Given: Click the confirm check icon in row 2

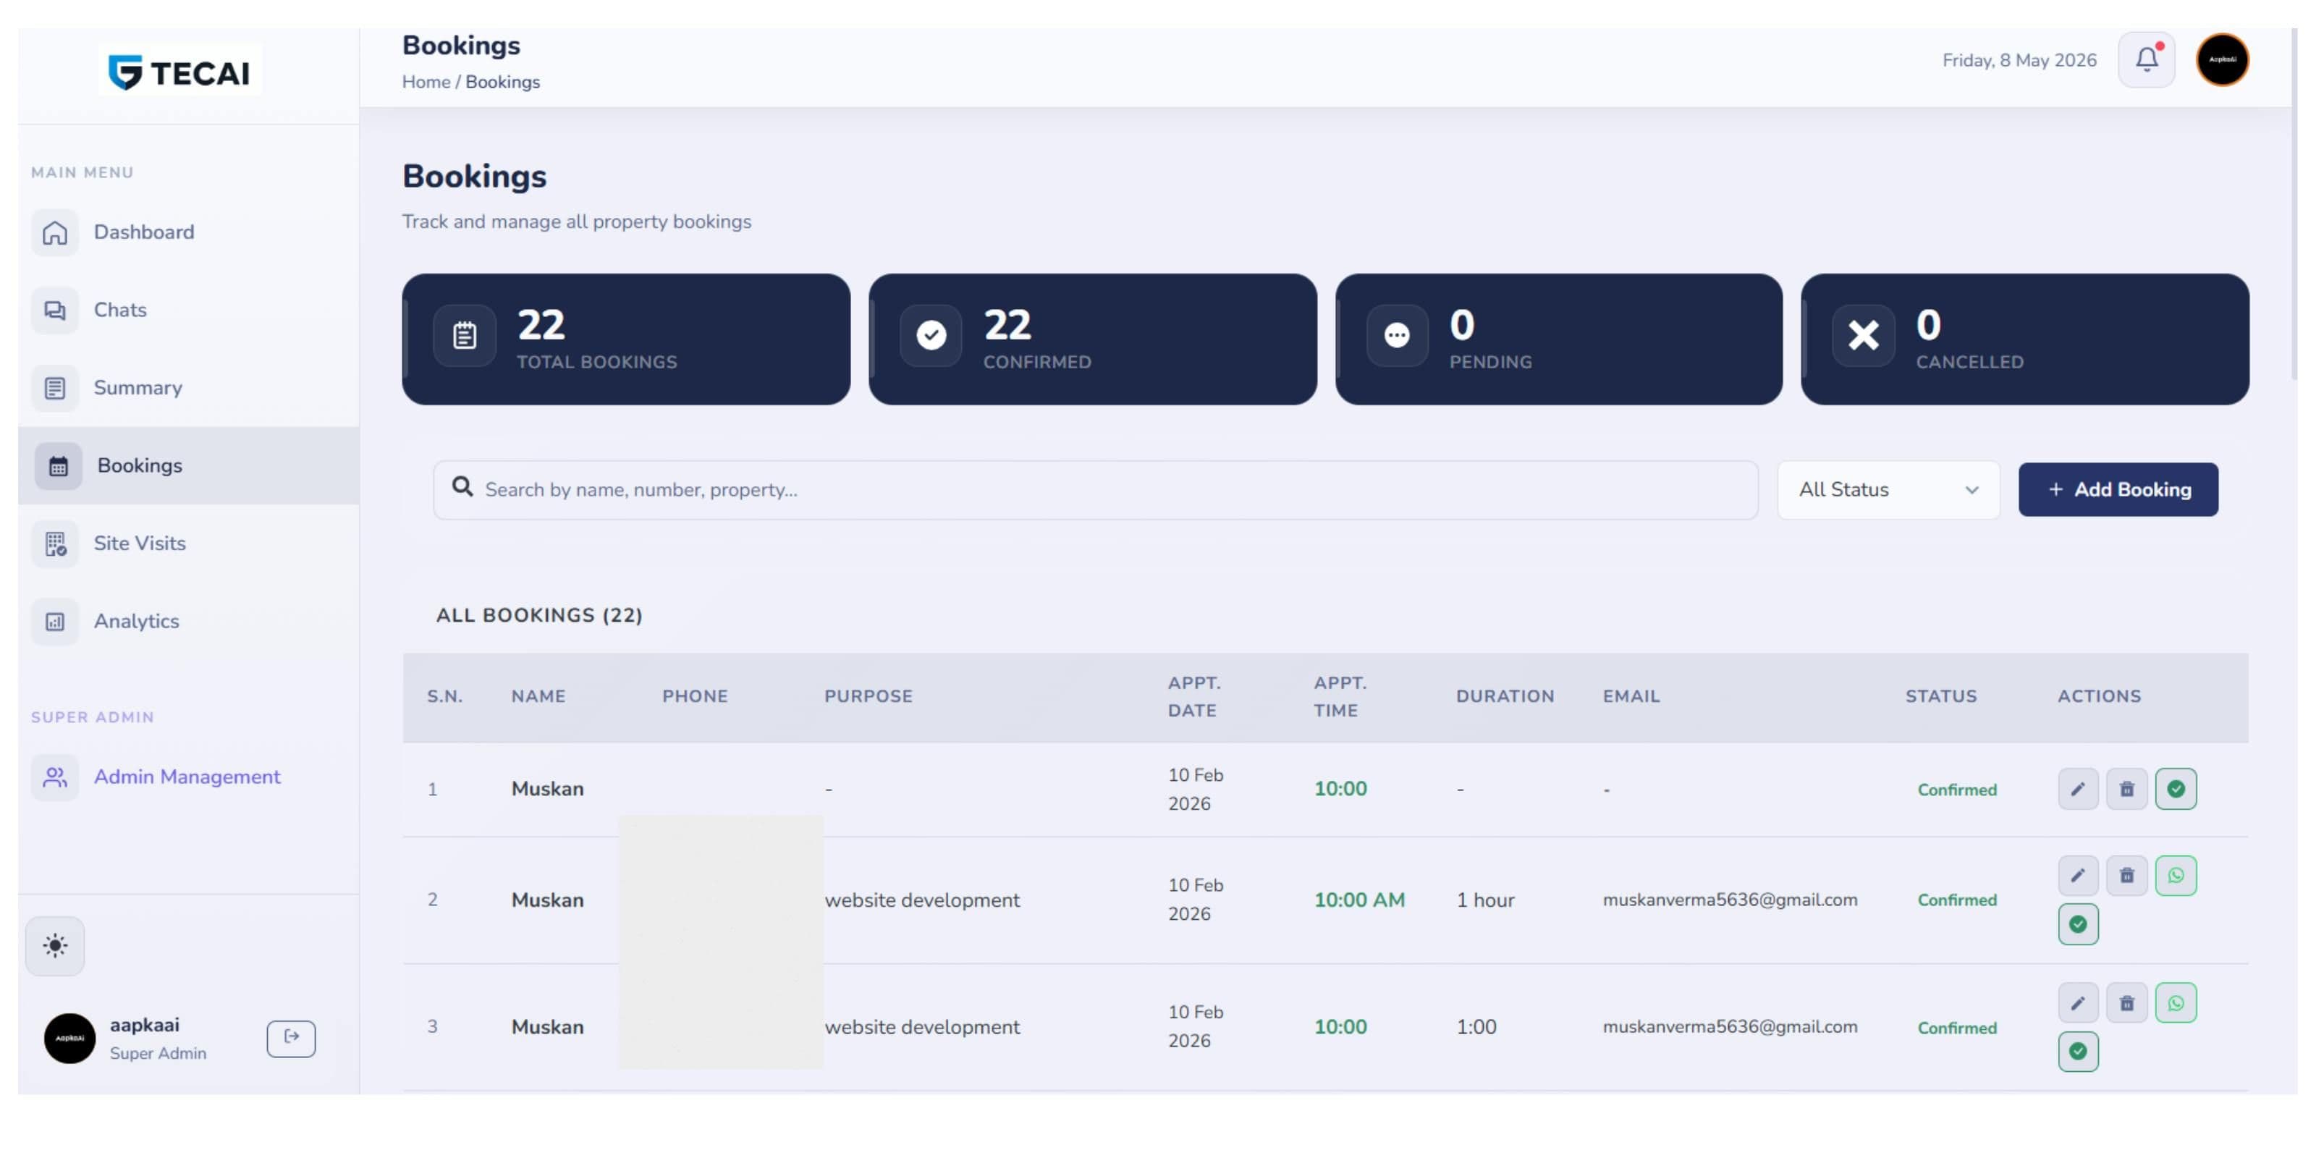Looking at the screenshot, I should tap(2078, 924).
